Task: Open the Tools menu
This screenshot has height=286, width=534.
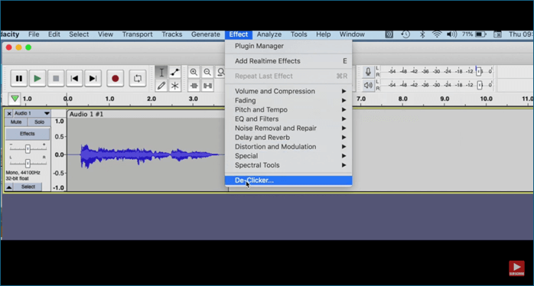Action: [298, 34]
